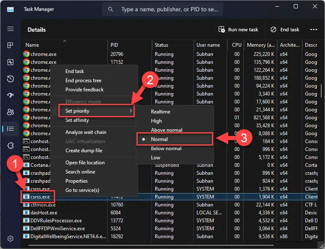The image size is (325, 249).
Task: Select Below normal priority
Action: [174, 148]
